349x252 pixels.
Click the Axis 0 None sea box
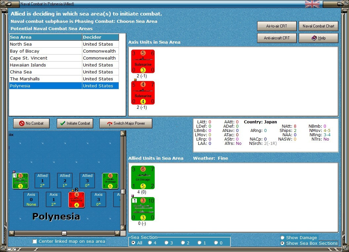click(x=31, y=199)
